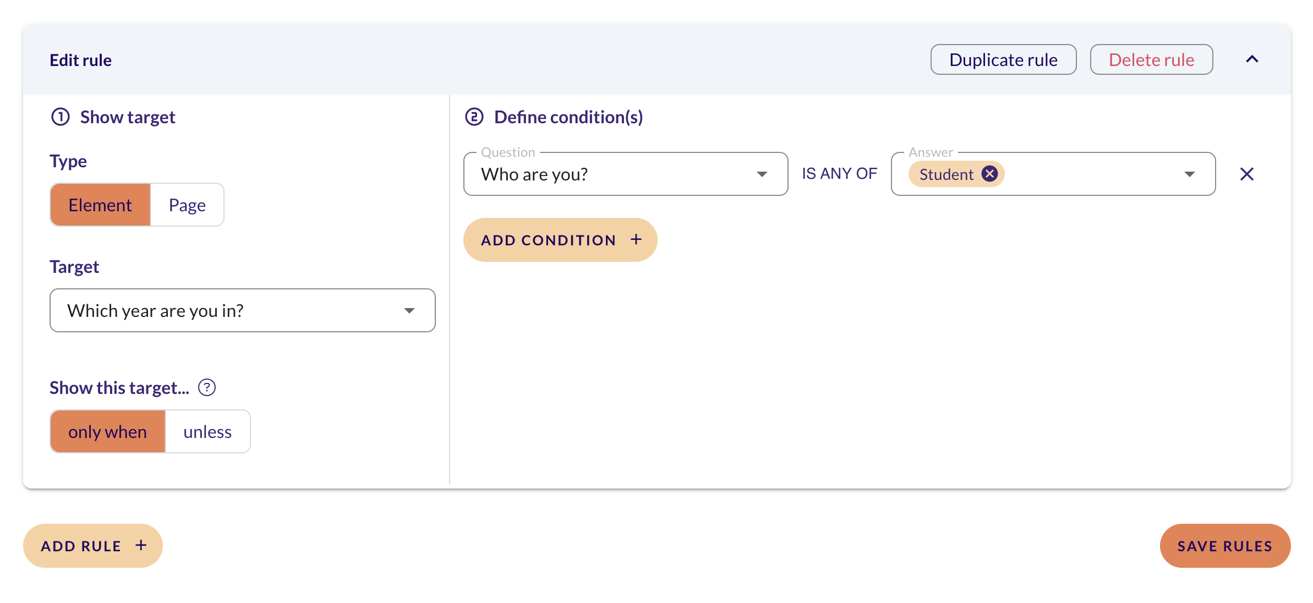
Task: Click the step 1 circle icon
Action: point(61,117)
